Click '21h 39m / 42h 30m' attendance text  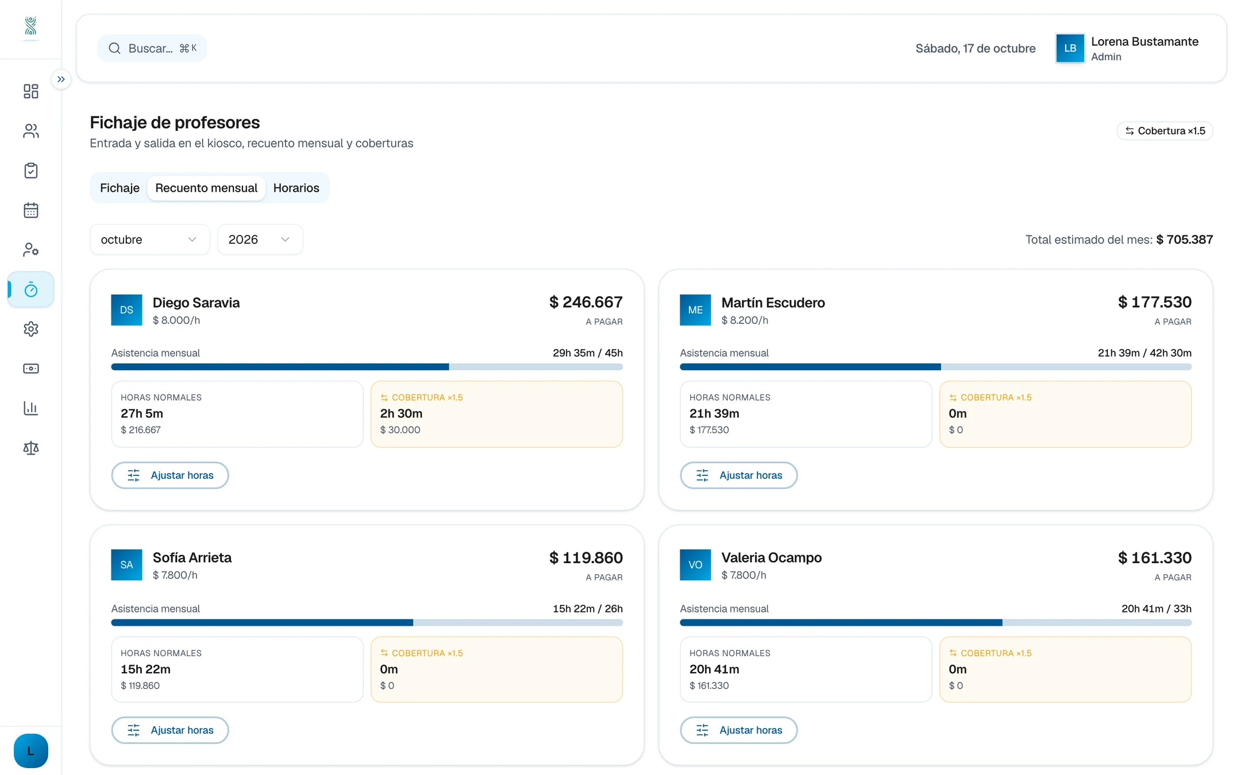point(1144,353)
